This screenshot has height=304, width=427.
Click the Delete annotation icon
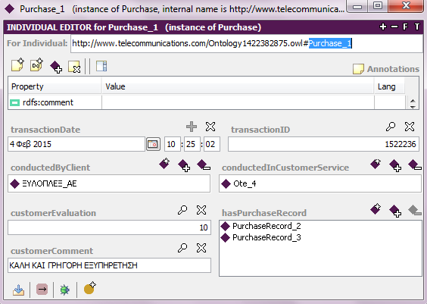pos(74,67)
